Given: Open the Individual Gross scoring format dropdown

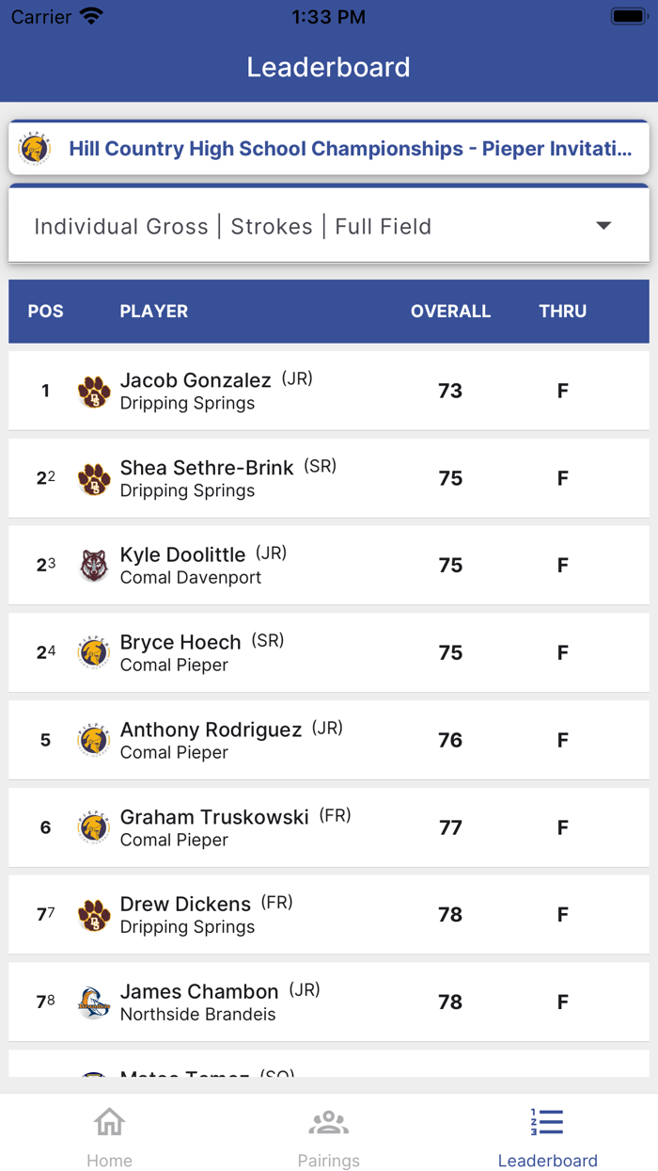Looking at the screenshot, I should point(329,226).
